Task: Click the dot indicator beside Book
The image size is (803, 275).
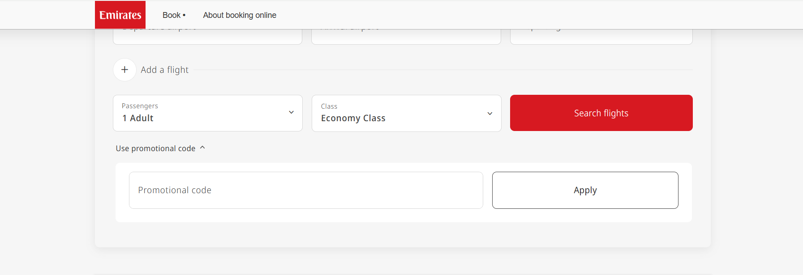Action: click(x=184, y=15)
